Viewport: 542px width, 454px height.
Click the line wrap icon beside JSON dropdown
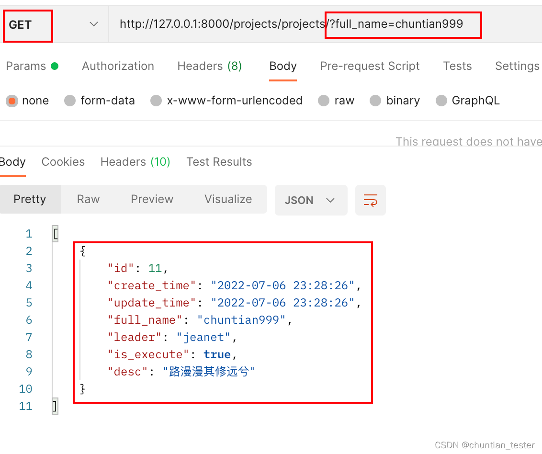371,200
